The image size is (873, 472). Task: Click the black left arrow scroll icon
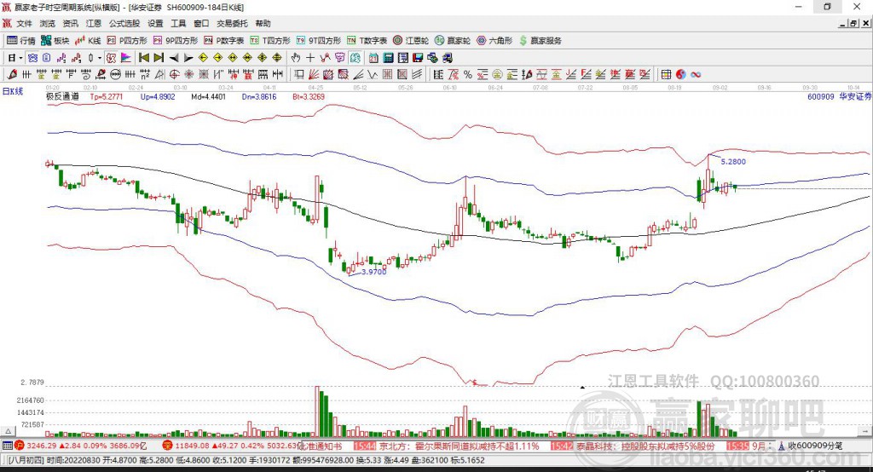pyautogui.click(x=174, y=58)
